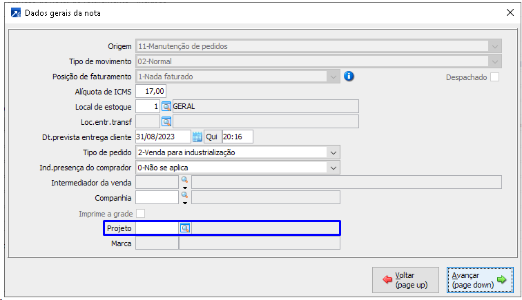Viewport: 522px width, 300px height.
Task: Close the Dados gerais da nota dialog
Action: coord(510,12)
